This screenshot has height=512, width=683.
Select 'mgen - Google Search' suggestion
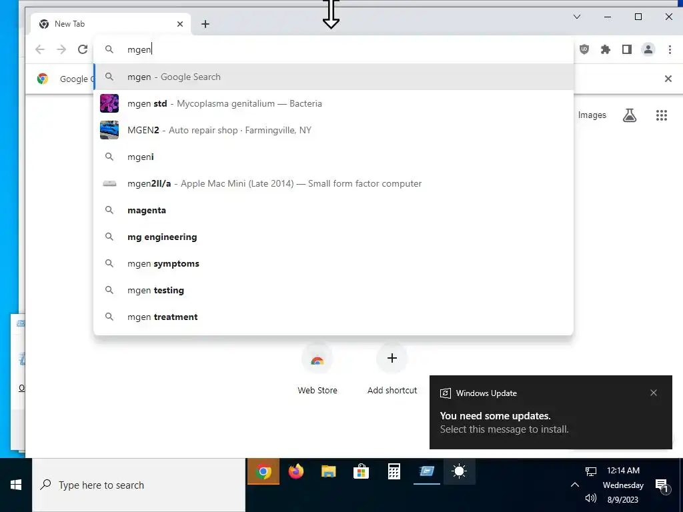333,77
